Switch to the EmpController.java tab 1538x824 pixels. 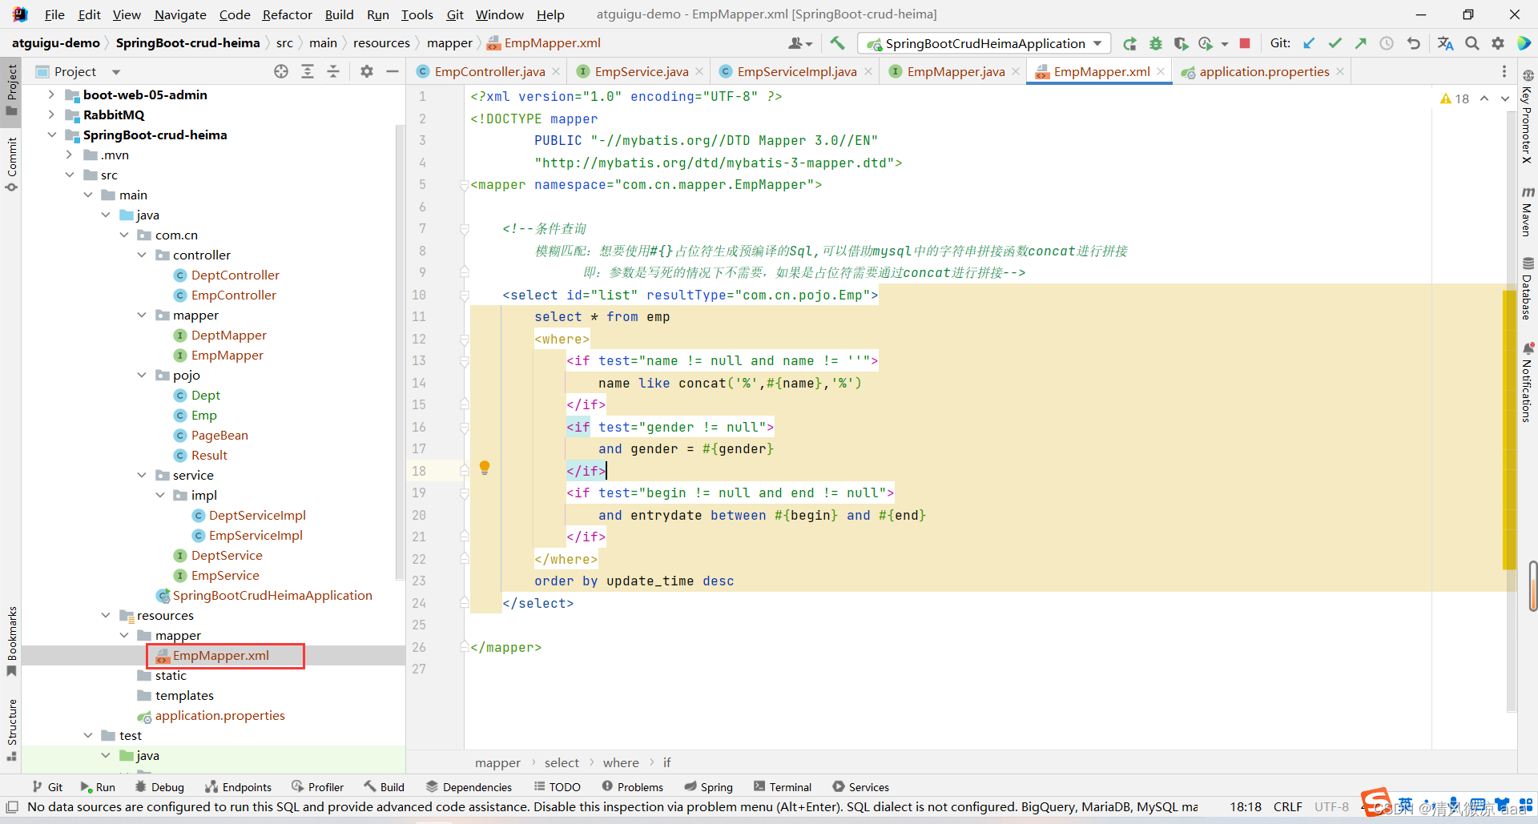click(489, 71)
